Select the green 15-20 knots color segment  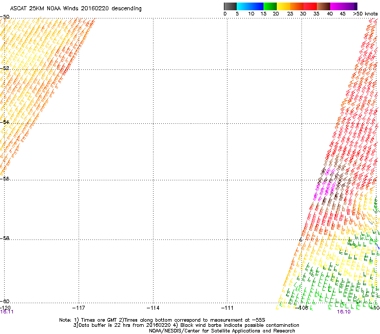270,6
